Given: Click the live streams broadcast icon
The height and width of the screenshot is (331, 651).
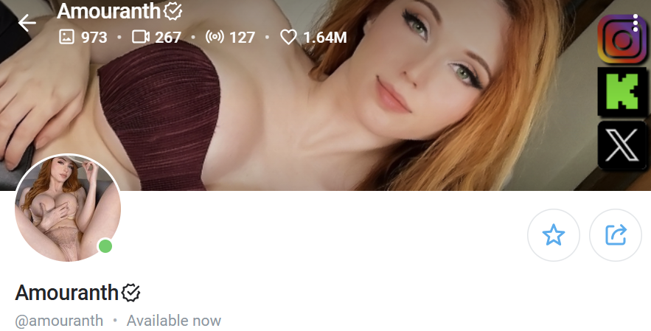Looking at the screenshot, I should 215,37.
